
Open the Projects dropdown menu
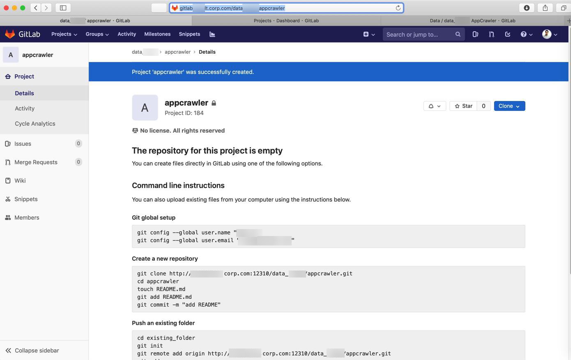coord(64,34)
